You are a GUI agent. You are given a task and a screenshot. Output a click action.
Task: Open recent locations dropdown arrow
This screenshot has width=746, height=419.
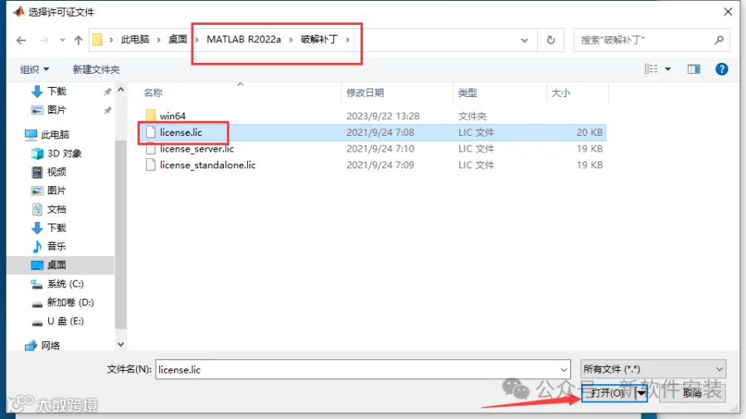tap(62, 41)
